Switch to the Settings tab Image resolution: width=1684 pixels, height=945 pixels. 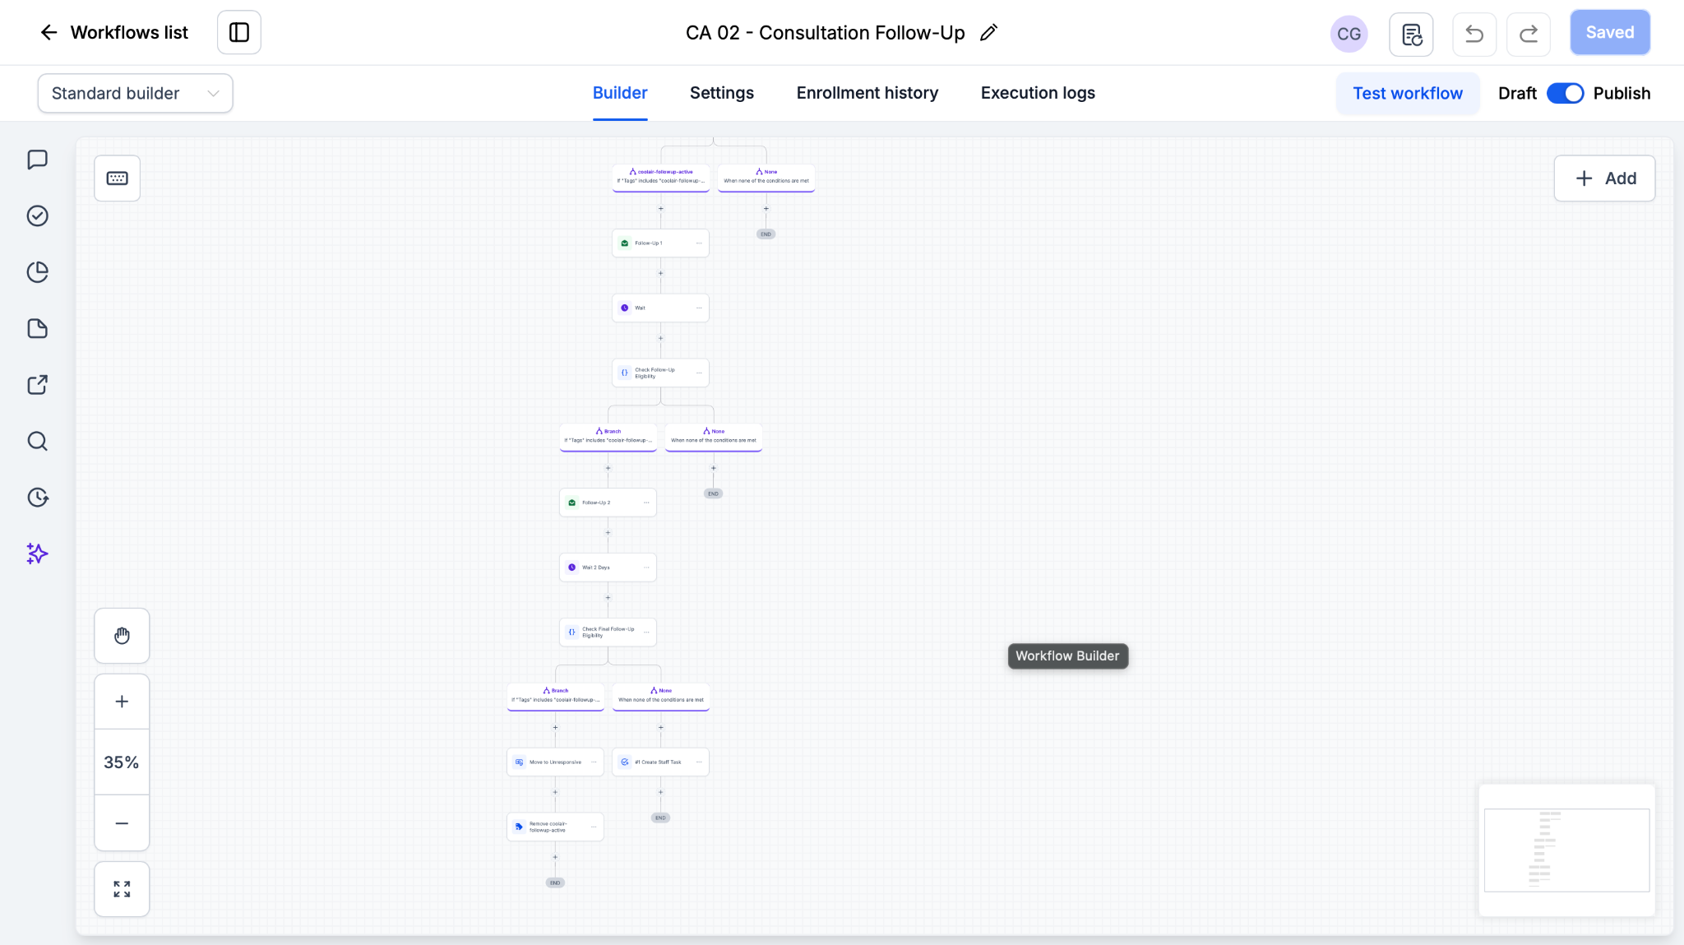[x=722, y=93]
